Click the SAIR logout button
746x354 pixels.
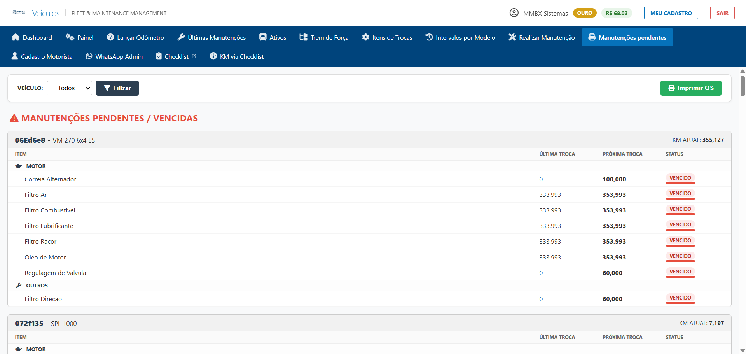(x=722, y=13)
